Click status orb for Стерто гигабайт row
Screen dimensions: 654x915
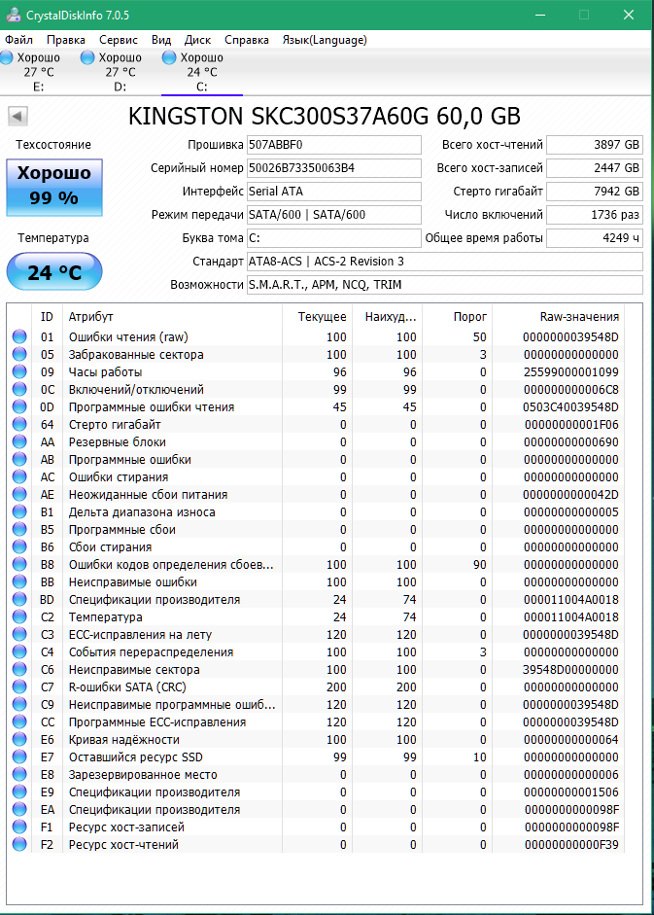pos(19,424)
